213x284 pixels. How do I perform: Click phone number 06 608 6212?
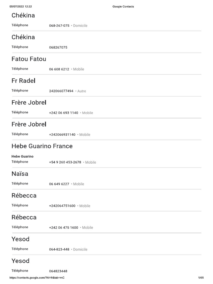coord(59,69)
